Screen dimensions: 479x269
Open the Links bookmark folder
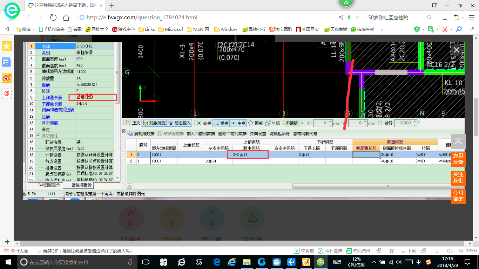point(147,29)
